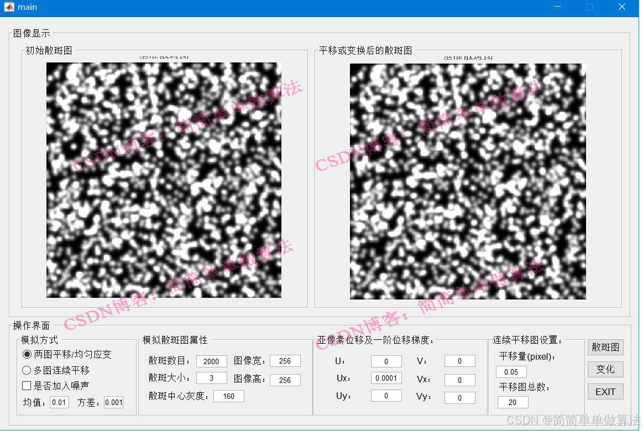Click the 平移图总数 input field
The image size is (643, 431).
click(513, 402)
